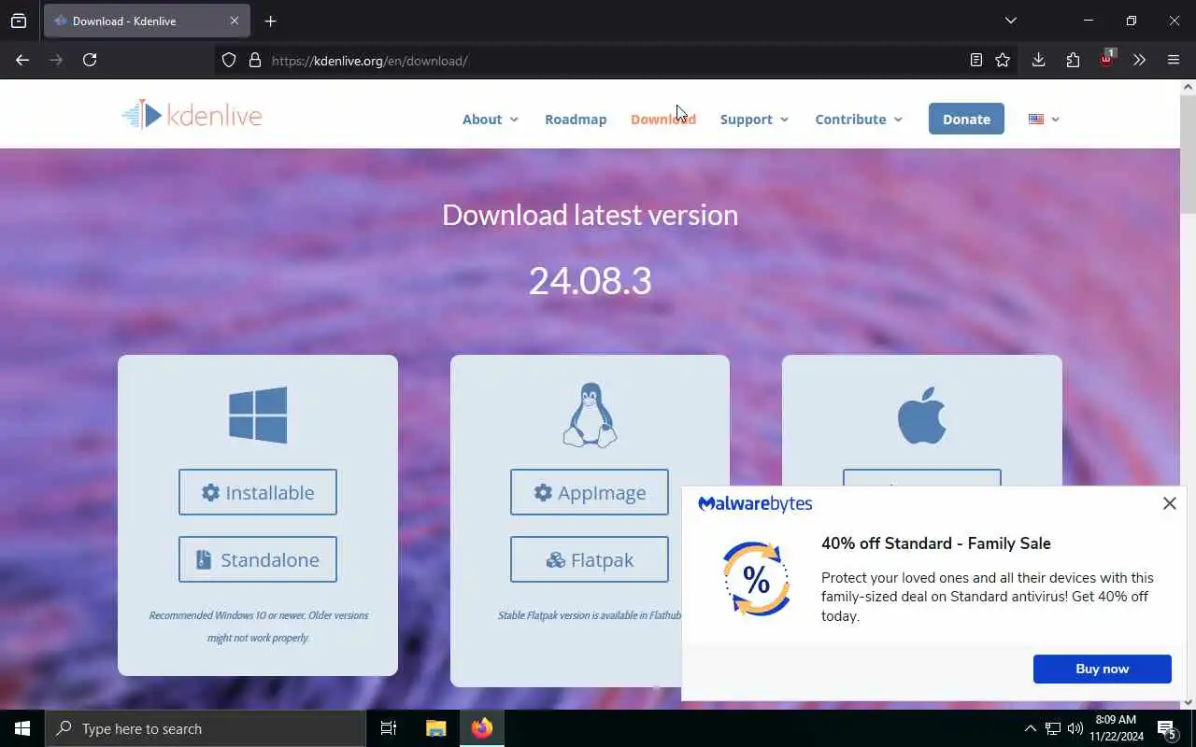
Task: Click the Linux penguin icon
Action: [590, 415]
